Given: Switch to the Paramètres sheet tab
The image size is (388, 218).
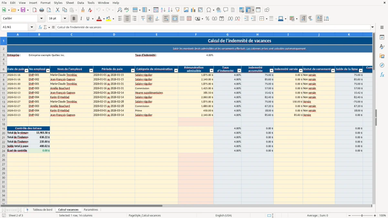Looking at the screenshot, I should [x=91, y=210].
